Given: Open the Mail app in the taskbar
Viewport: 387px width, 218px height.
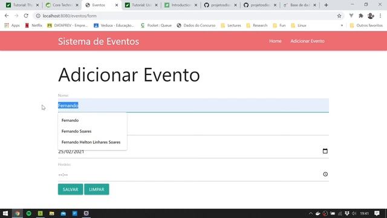Looking at the screenshot, I should pos(63,213).
